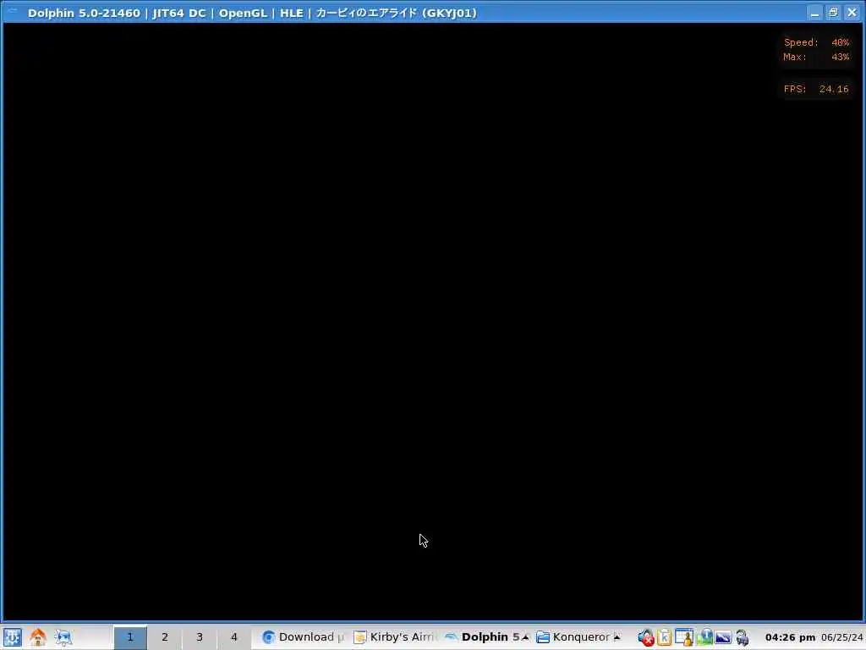Click the Speed 40% overlay readout
The height and width of the screenshot is (650, 866).
click(816, 42)
